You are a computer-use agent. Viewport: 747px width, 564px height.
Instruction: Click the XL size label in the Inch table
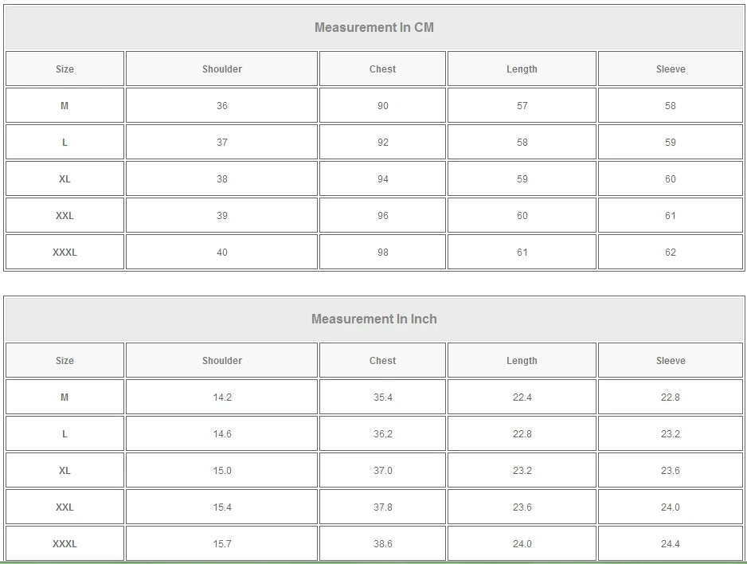tap(65, 471)
